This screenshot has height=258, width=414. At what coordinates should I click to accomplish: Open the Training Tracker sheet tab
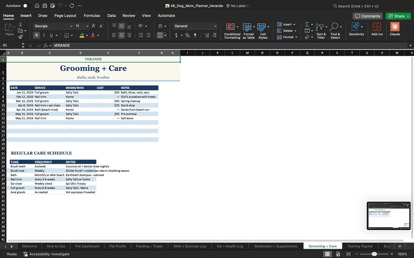tap(360, 246)
